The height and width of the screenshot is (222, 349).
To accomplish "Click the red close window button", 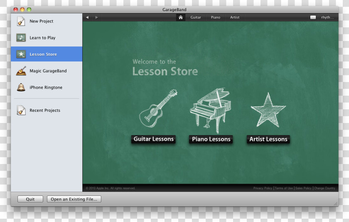I will (x=16, y=9).
